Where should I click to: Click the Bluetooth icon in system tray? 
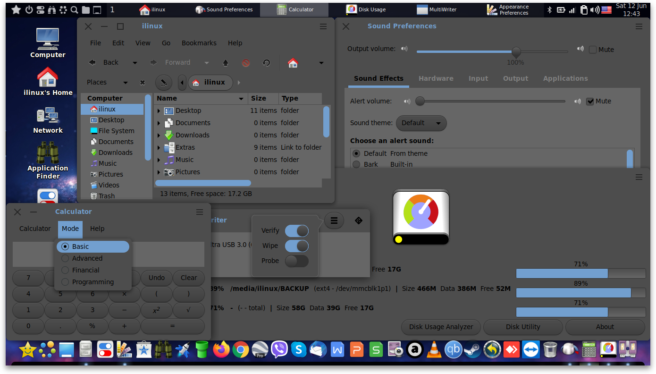pos(550,9)
